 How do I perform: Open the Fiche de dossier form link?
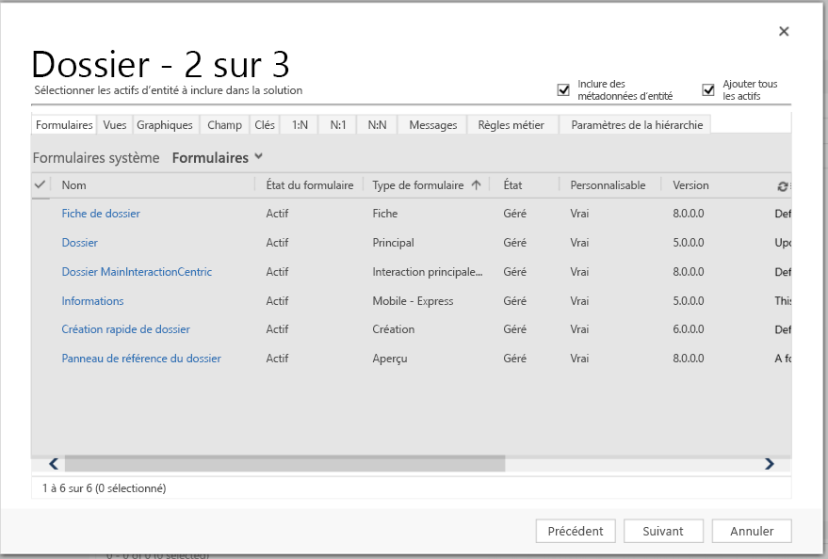click(101, 213)
